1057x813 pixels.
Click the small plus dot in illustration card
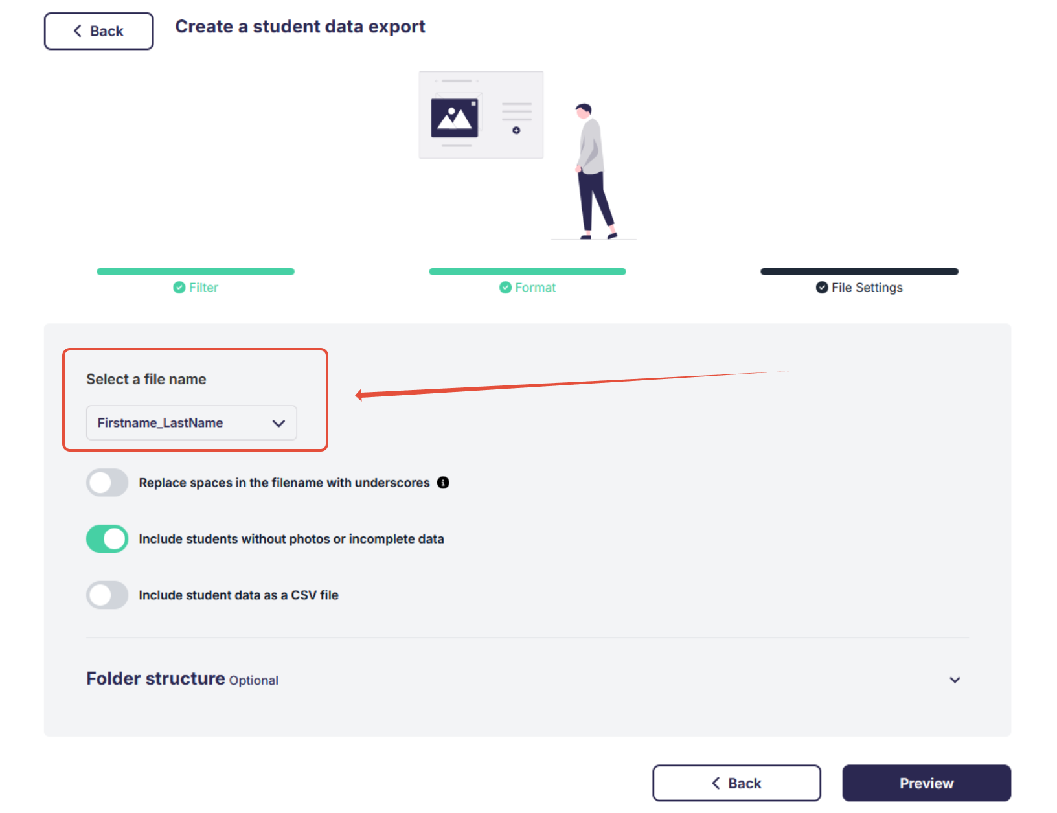516,130
